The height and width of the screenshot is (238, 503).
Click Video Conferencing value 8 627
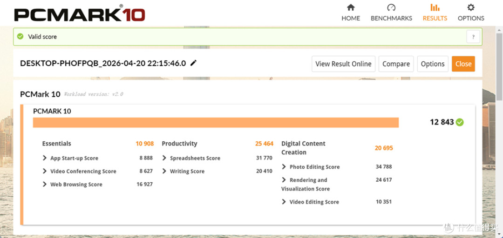coord(146,171)
